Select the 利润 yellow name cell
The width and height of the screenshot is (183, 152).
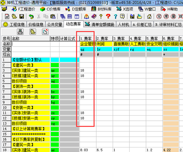[x=104, y=44]
